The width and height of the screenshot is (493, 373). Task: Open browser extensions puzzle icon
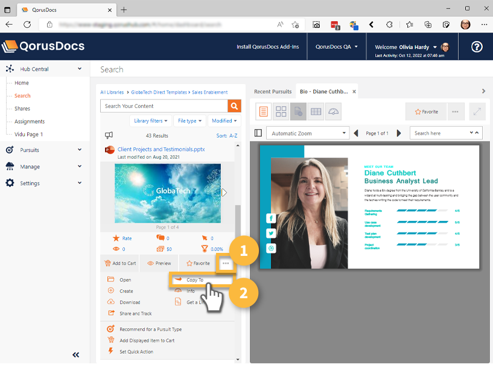(389, 25)
